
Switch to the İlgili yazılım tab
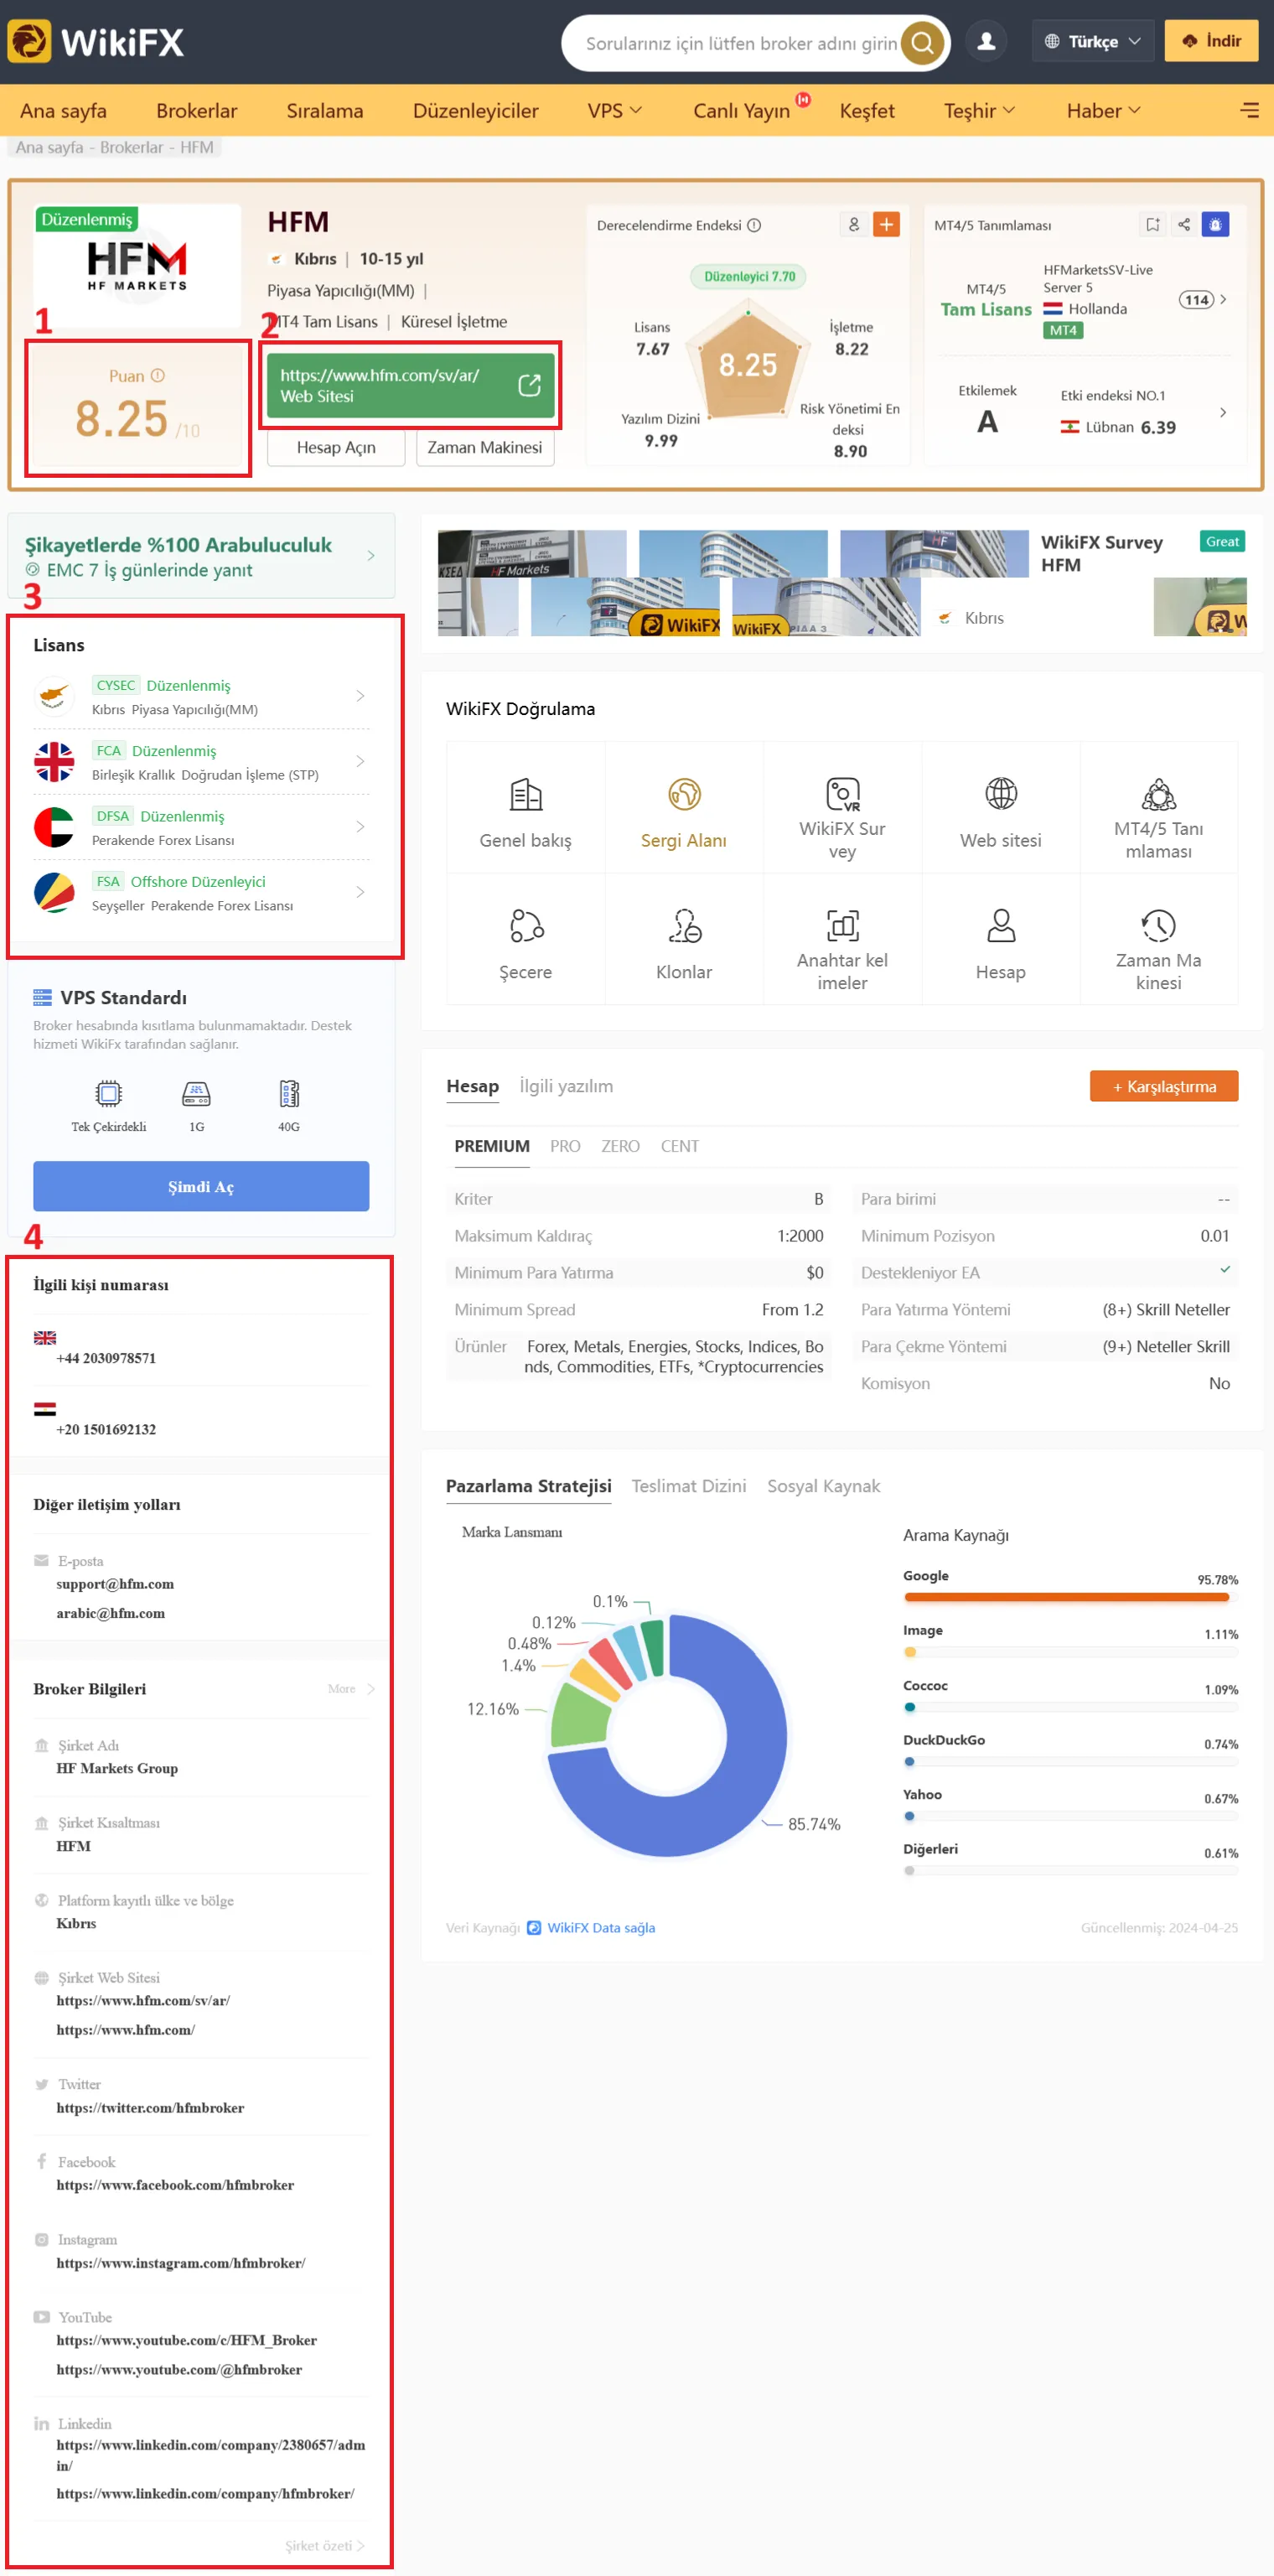566,1086
